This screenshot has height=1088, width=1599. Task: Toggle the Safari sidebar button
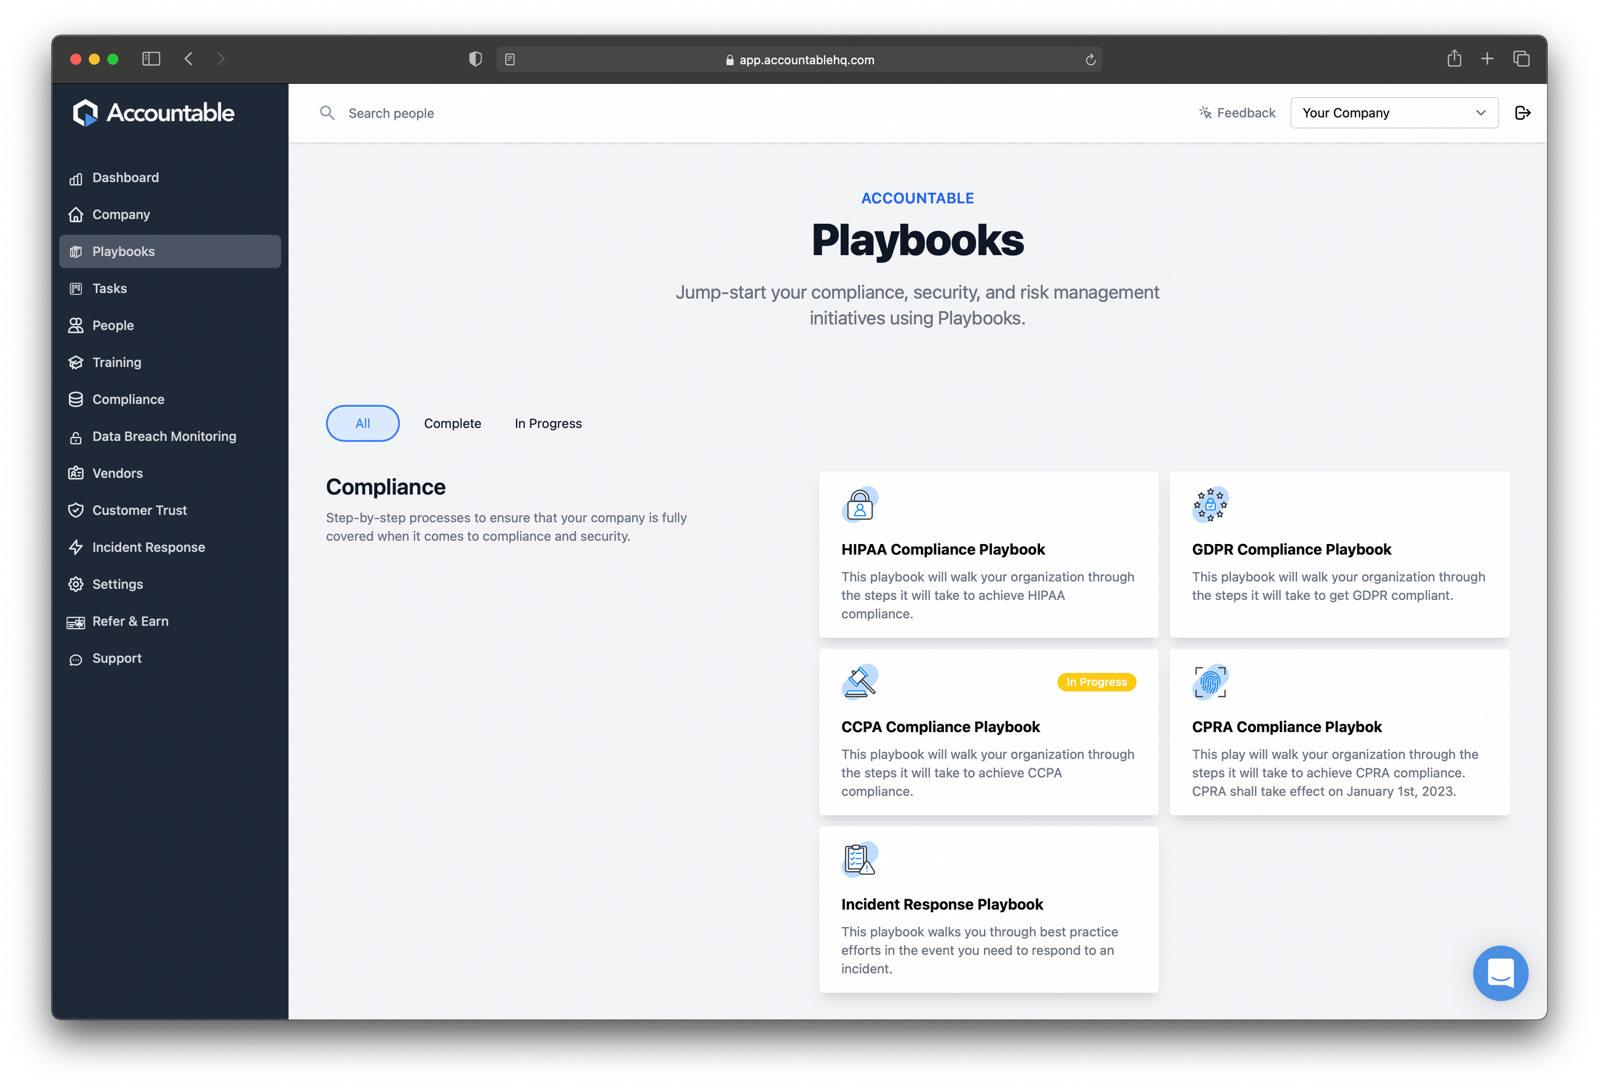(151, 59)
